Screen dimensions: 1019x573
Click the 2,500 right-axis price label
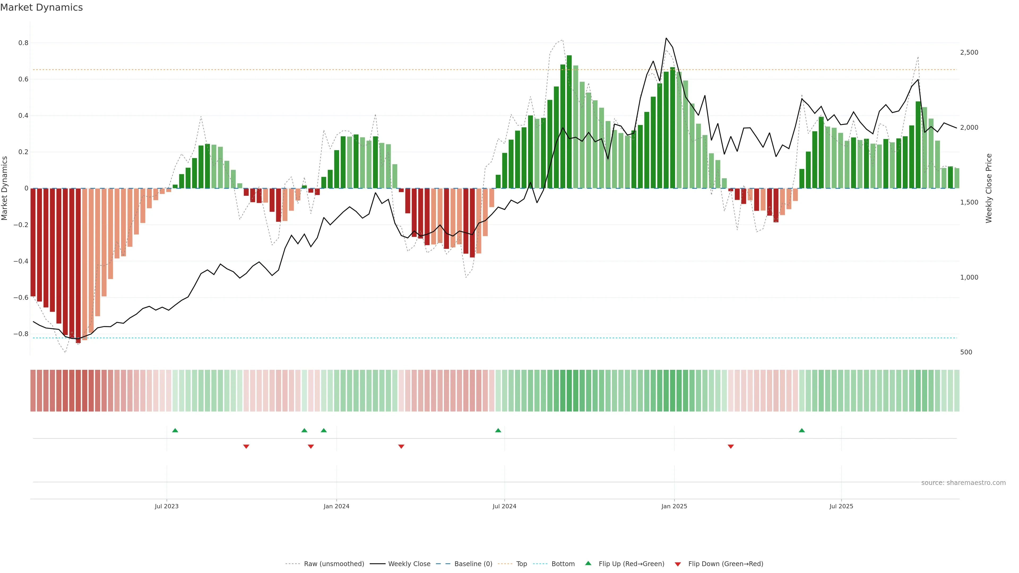tap(969, 52)
